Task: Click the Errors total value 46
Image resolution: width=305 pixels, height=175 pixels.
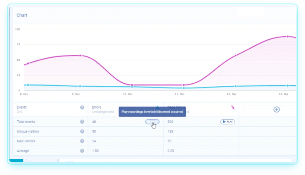Action: click(94, 122)
